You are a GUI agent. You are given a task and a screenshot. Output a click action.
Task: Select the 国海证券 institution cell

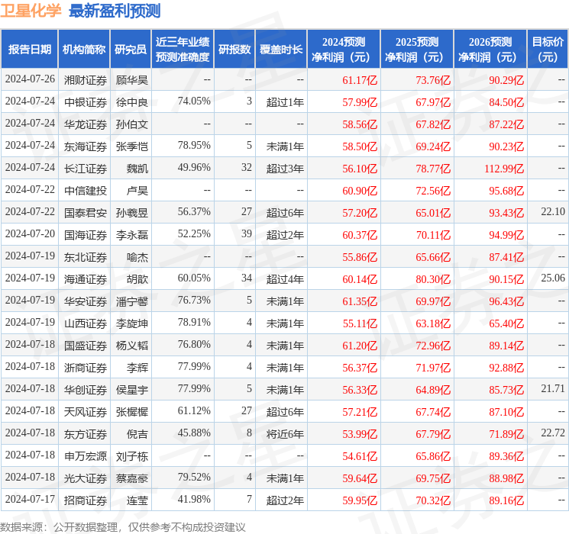point(86,234)
